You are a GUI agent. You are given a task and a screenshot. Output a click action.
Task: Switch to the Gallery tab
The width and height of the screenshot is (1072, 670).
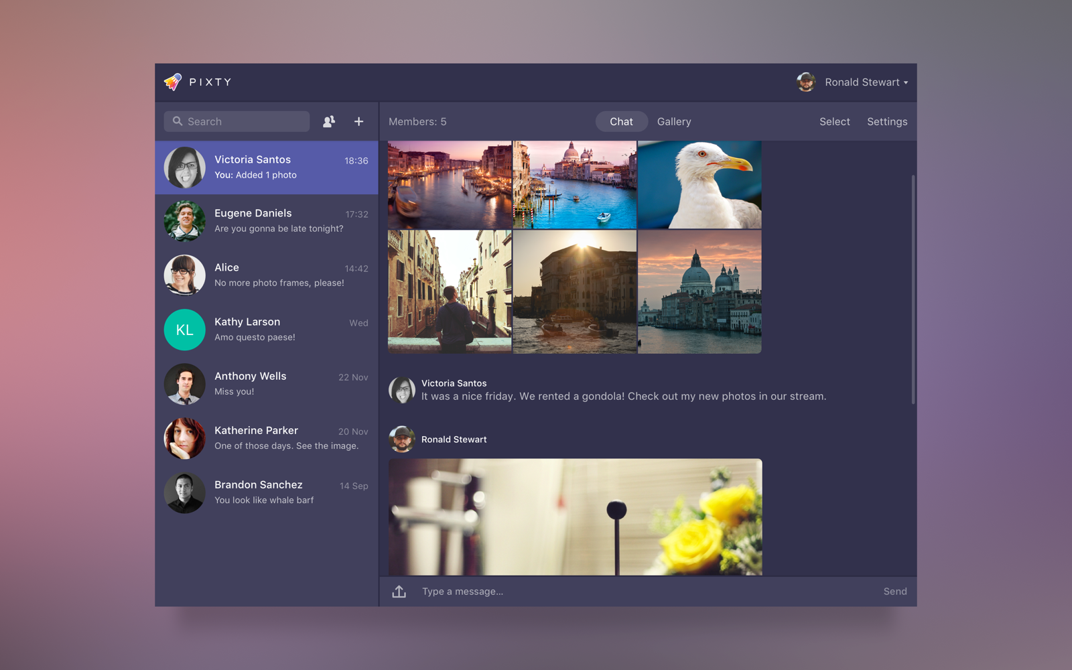click(x=674, y=121)
